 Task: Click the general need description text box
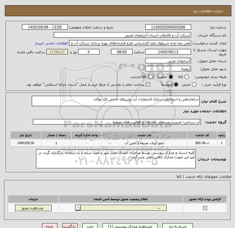(116, 101)
